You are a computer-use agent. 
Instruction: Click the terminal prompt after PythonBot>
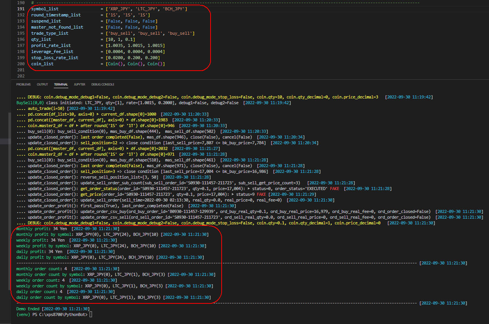(x=91, y=314)
